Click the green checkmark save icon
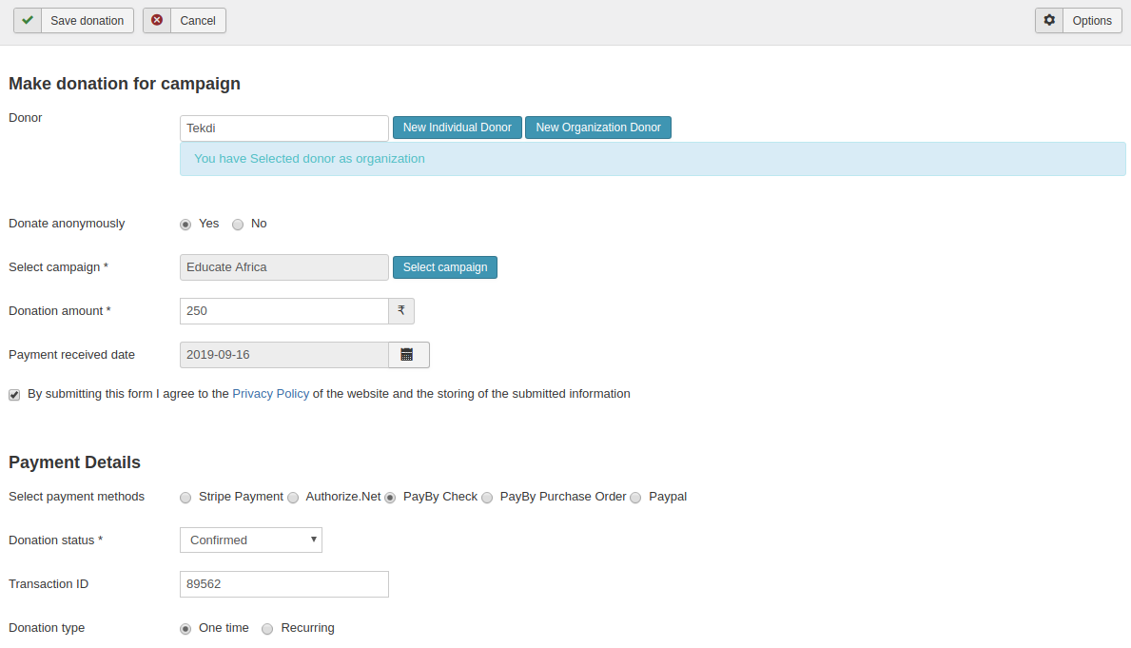 (28, 20)
